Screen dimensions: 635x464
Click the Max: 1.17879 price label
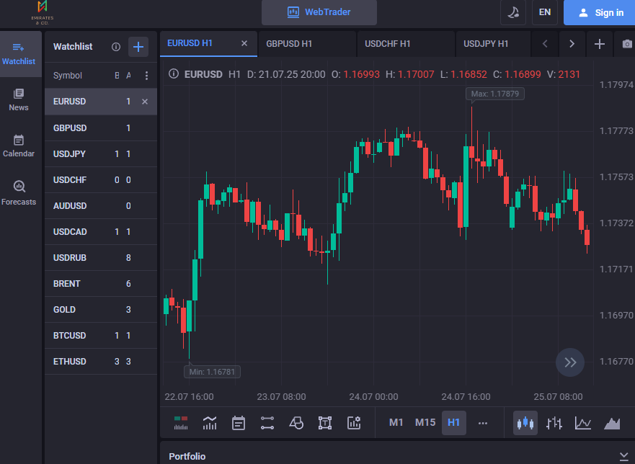pyautogui.click(x=495, y=94)
